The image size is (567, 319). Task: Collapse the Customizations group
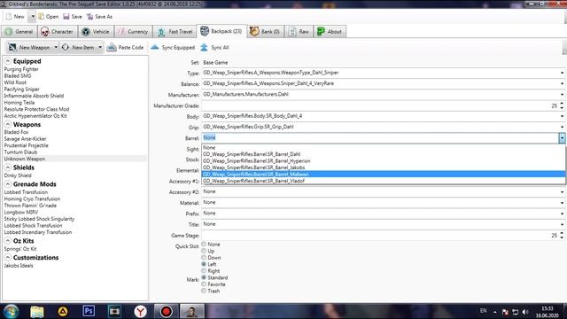[8, 258]
